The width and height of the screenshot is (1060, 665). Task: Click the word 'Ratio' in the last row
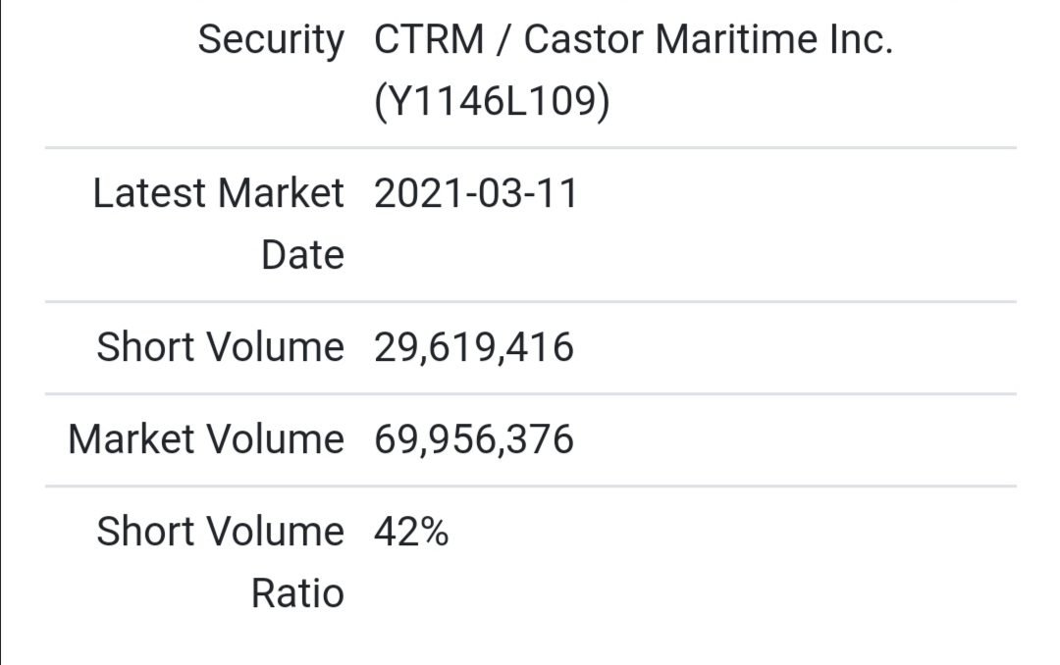(297, 593)
